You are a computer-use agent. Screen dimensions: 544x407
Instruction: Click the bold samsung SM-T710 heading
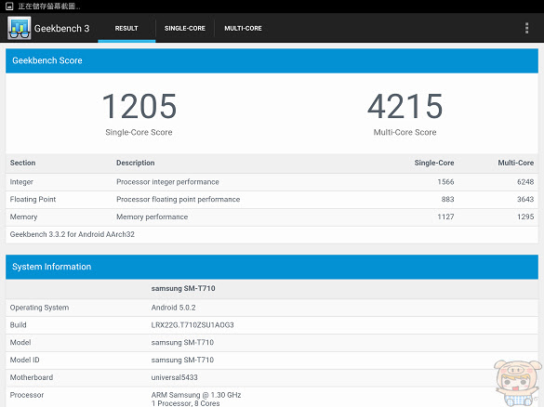click(x=183, y=288)
